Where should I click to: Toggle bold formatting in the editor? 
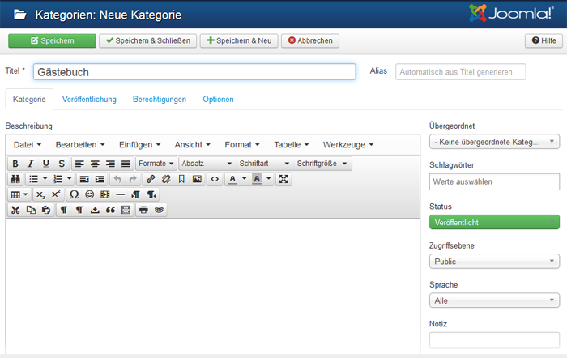point(15,164)
